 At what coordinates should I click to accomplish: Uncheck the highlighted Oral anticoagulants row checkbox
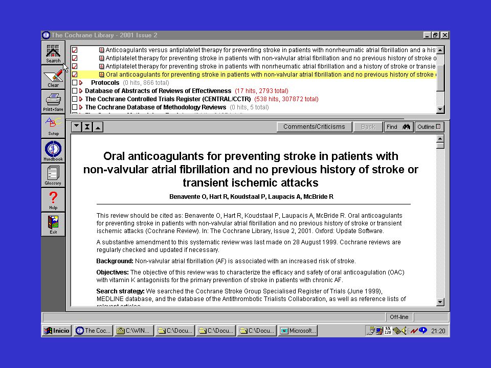pos(75,75)
